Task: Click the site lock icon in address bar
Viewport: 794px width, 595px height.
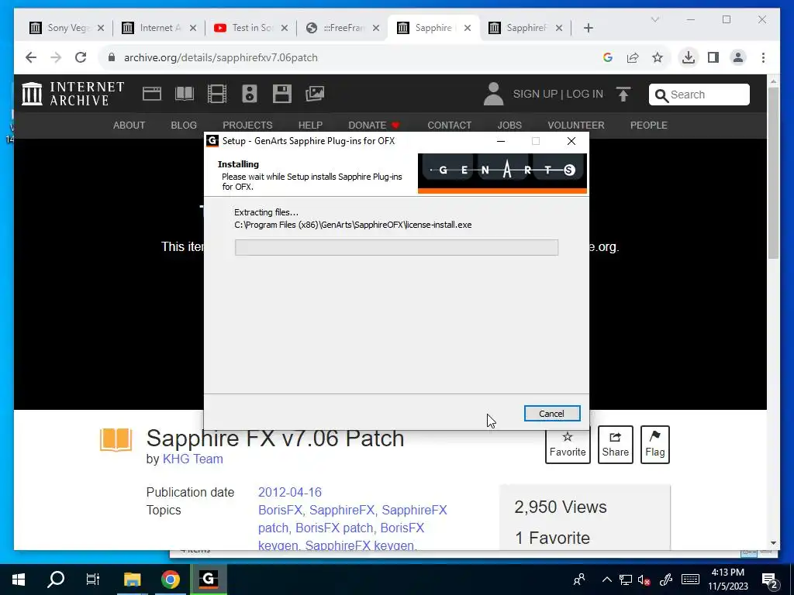Action: coord(112,57)
